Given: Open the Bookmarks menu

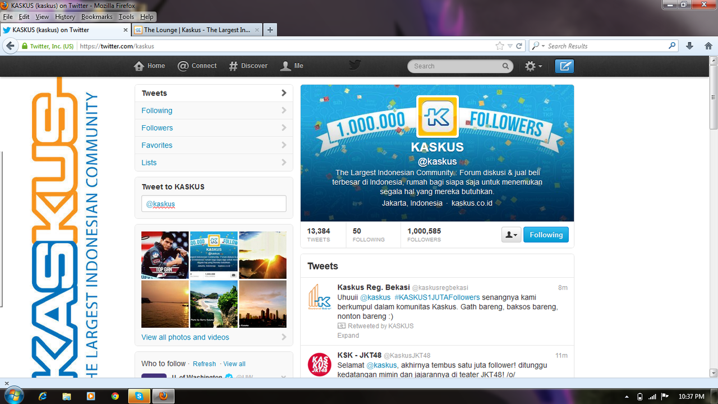Looking at the screenshot, I should pos(97,17).
